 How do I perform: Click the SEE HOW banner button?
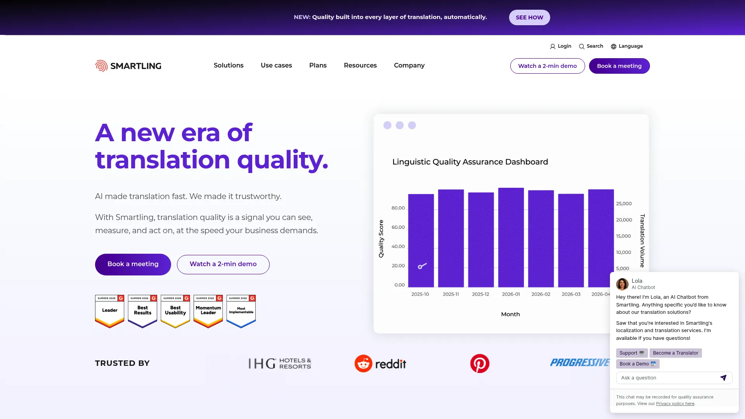[529, 17]
